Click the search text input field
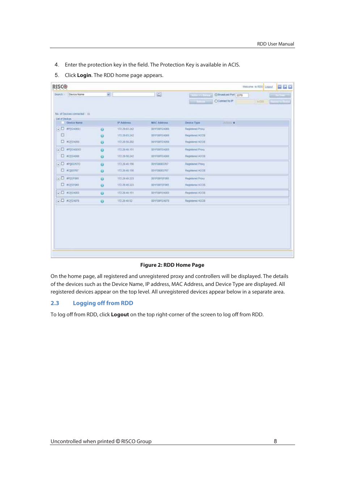 point(133,94)
